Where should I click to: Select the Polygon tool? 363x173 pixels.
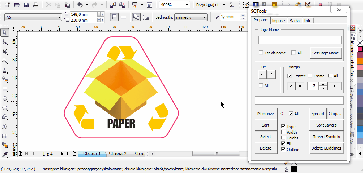pyautogui.click(x=5, y=108)
